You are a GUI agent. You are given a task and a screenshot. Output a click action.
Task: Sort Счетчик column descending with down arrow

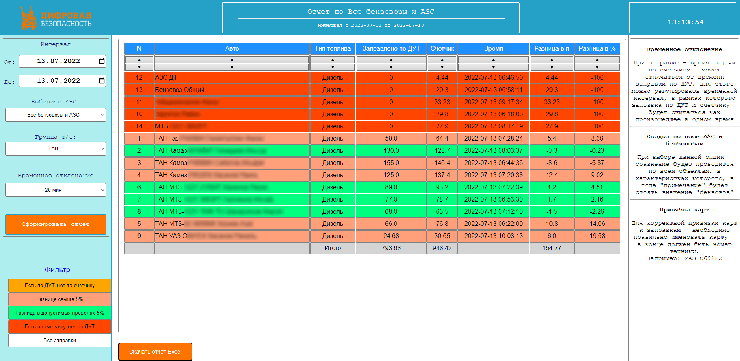442,67
